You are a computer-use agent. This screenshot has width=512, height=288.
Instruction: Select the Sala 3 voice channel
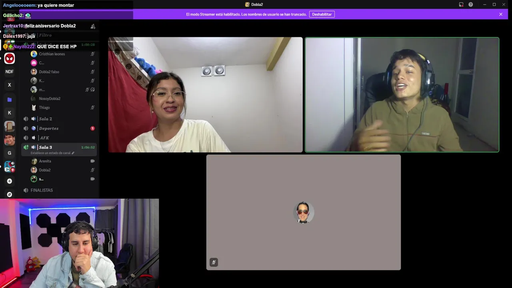(x=59, y=149)
